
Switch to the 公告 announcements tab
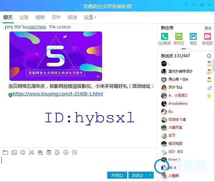pos(24,18)
